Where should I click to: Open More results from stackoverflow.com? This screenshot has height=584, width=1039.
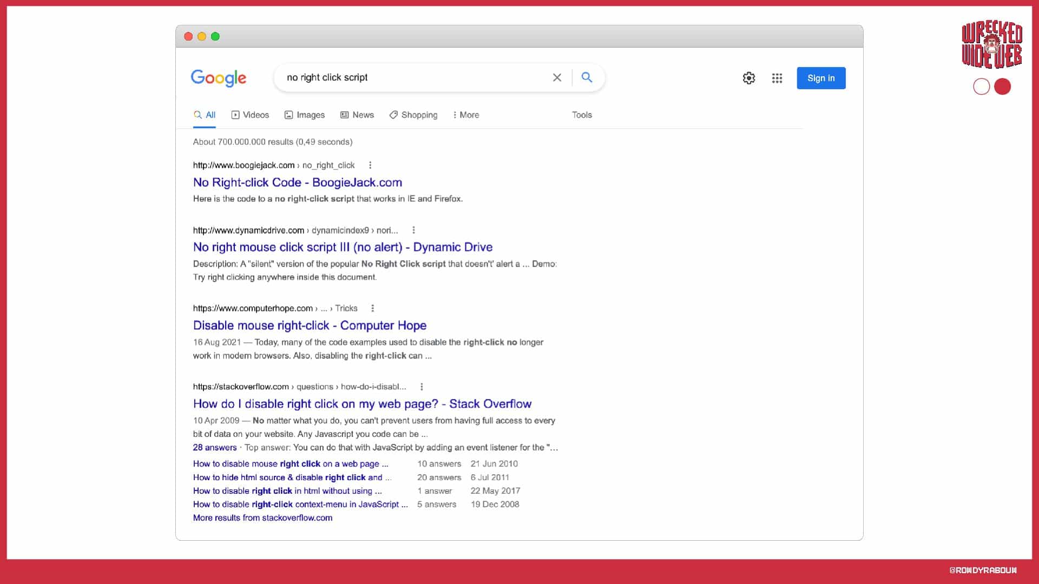coord(262,517)
